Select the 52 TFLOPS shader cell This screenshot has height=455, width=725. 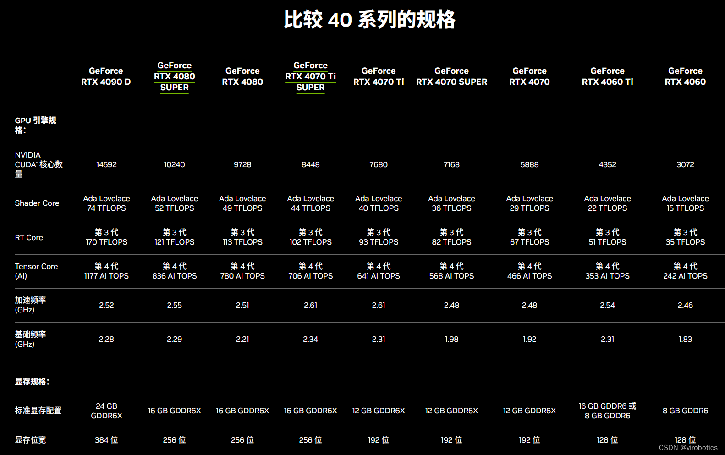[175, 203]
